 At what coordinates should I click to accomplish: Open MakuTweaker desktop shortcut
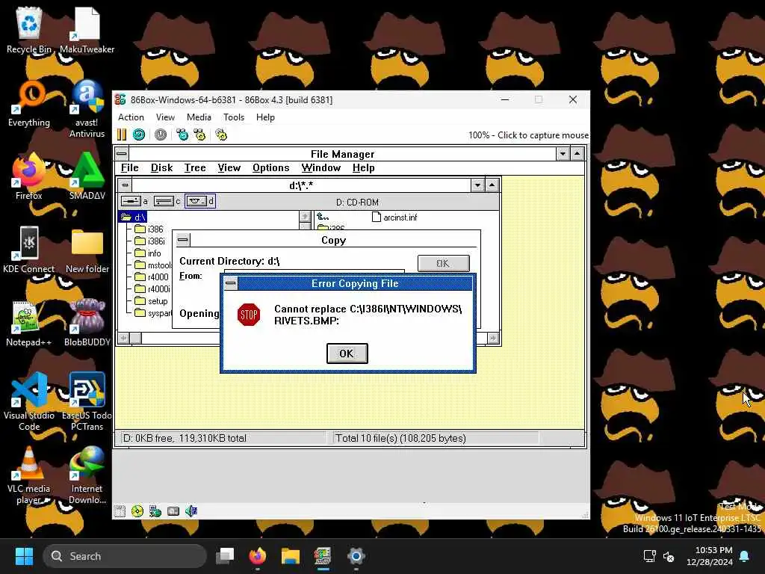(87, 30)
